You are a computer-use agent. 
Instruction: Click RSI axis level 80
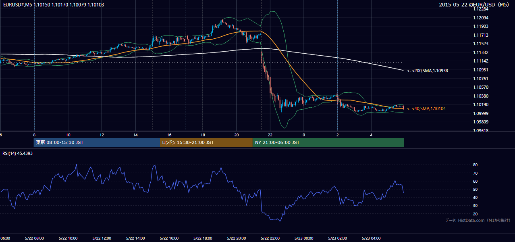(476, 165)
